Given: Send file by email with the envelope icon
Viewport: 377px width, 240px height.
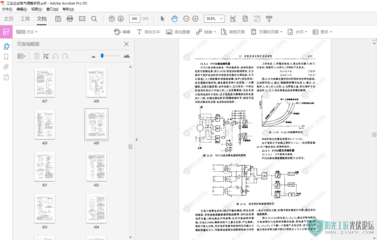Looking at the screenshot, I should [82, 19].
